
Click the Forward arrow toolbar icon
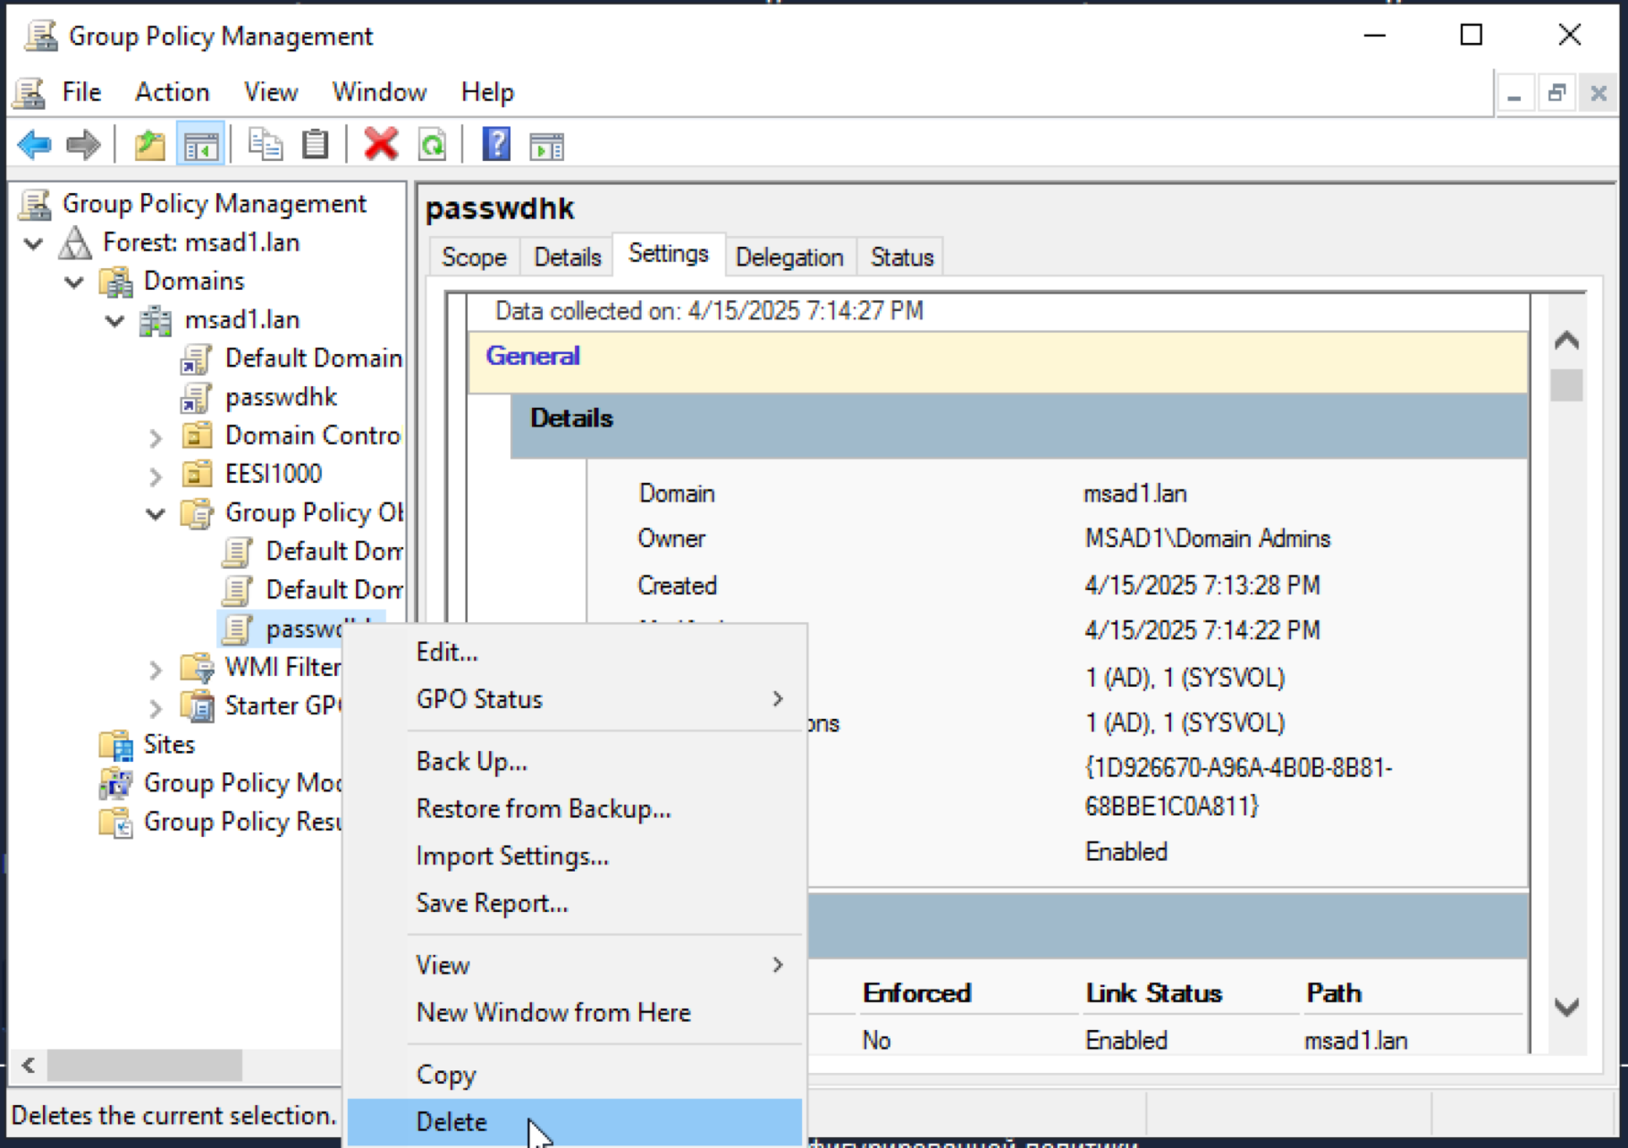point(83,145)
